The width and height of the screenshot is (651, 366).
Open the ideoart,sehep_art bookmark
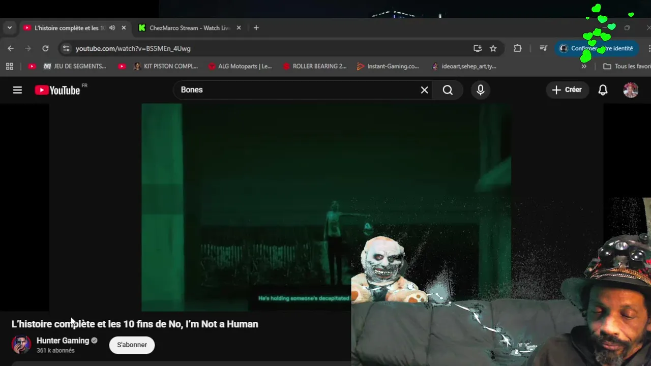(x=464, y=66)
